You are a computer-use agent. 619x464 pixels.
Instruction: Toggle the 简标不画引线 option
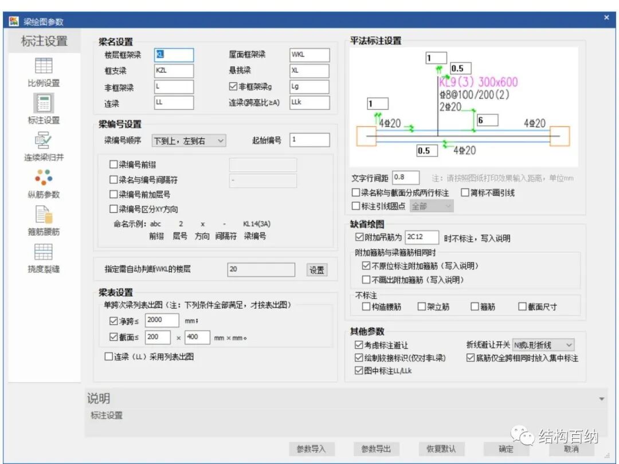(x=466, y=192)
